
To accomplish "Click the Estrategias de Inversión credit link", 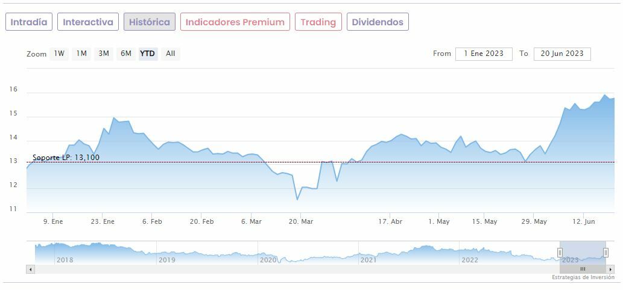I will (x=583, y=277).
